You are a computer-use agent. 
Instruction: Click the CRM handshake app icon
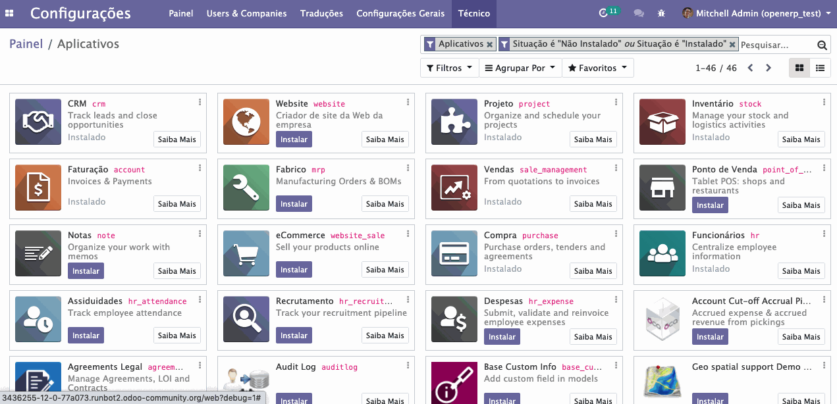[x=38, y=122]
